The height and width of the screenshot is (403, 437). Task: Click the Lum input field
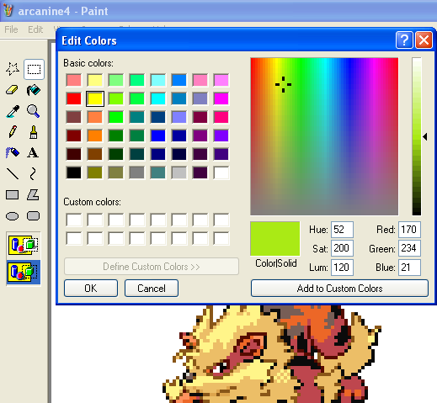[x=342, y=268]
